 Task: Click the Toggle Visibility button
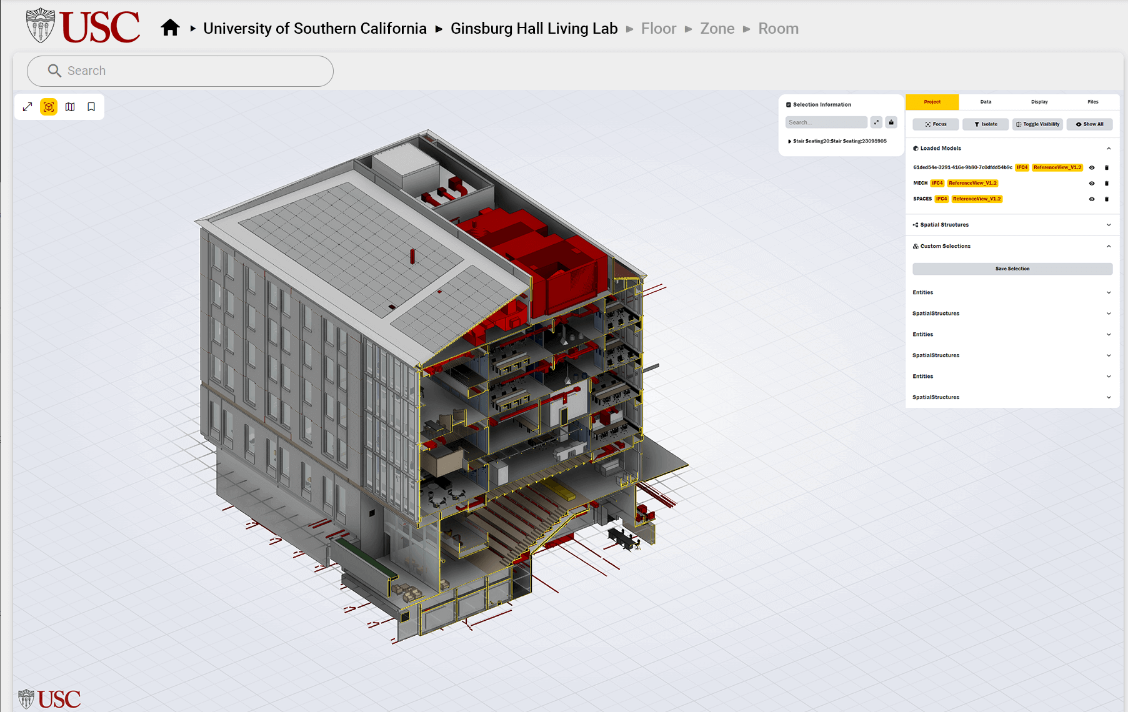tap(1037, 124)
